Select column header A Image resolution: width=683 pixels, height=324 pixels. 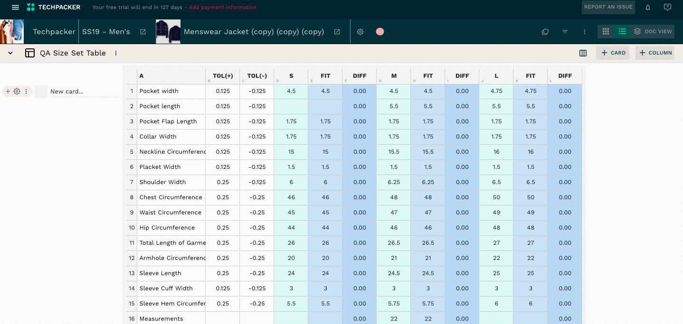[171, 76]
